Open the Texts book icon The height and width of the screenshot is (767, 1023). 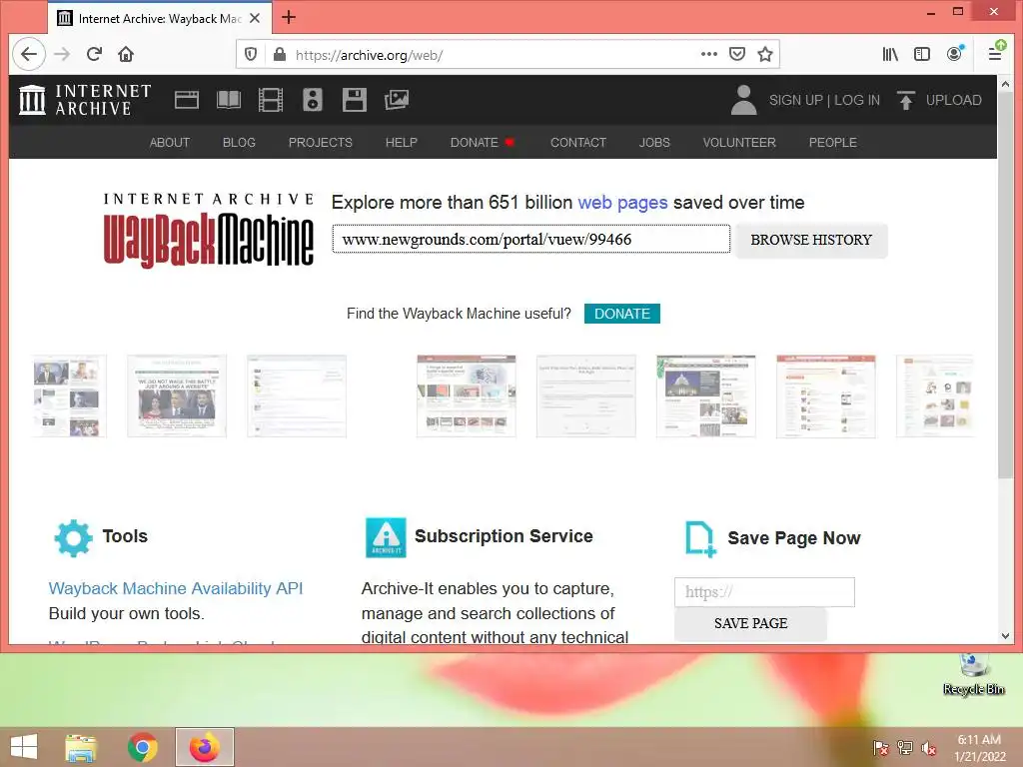click(229, 100)
